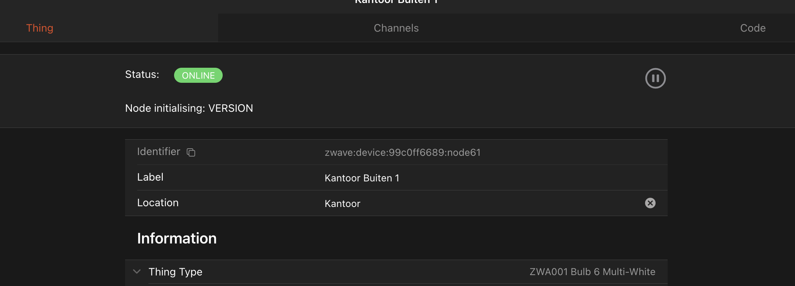This screenshot has height=286, width=795.
Task: Click the Location field showing Kantoor
Action: (342, 204)
